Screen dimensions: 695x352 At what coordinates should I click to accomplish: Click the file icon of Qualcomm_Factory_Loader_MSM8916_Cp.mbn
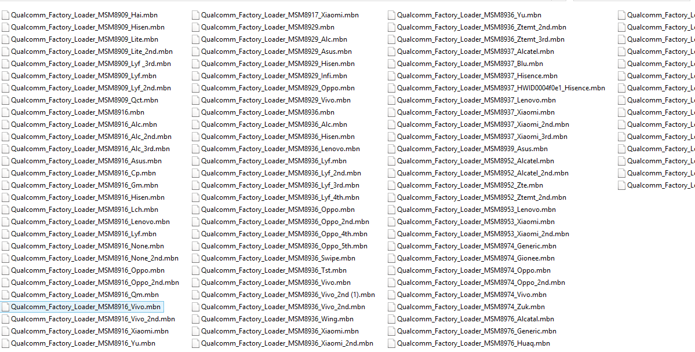coord(5,173)
